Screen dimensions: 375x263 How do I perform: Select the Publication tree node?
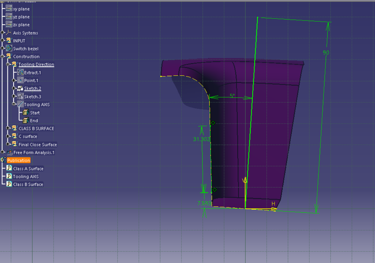(18, 160)
